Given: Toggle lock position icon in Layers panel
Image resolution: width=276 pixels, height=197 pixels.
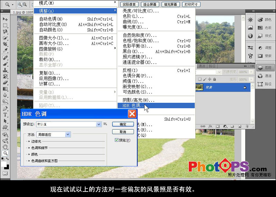Looking at the screenshot, I should (209, 79).
